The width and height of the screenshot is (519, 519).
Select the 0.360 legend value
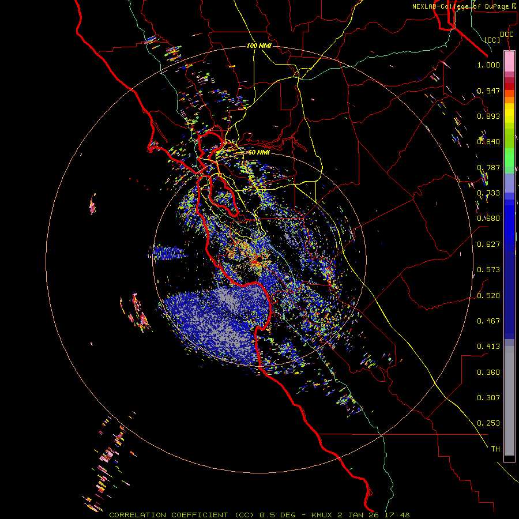(x=488, y=373)
